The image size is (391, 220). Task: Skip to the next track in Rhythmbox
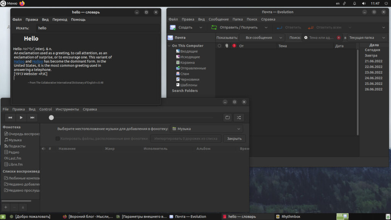pos(32,118)
